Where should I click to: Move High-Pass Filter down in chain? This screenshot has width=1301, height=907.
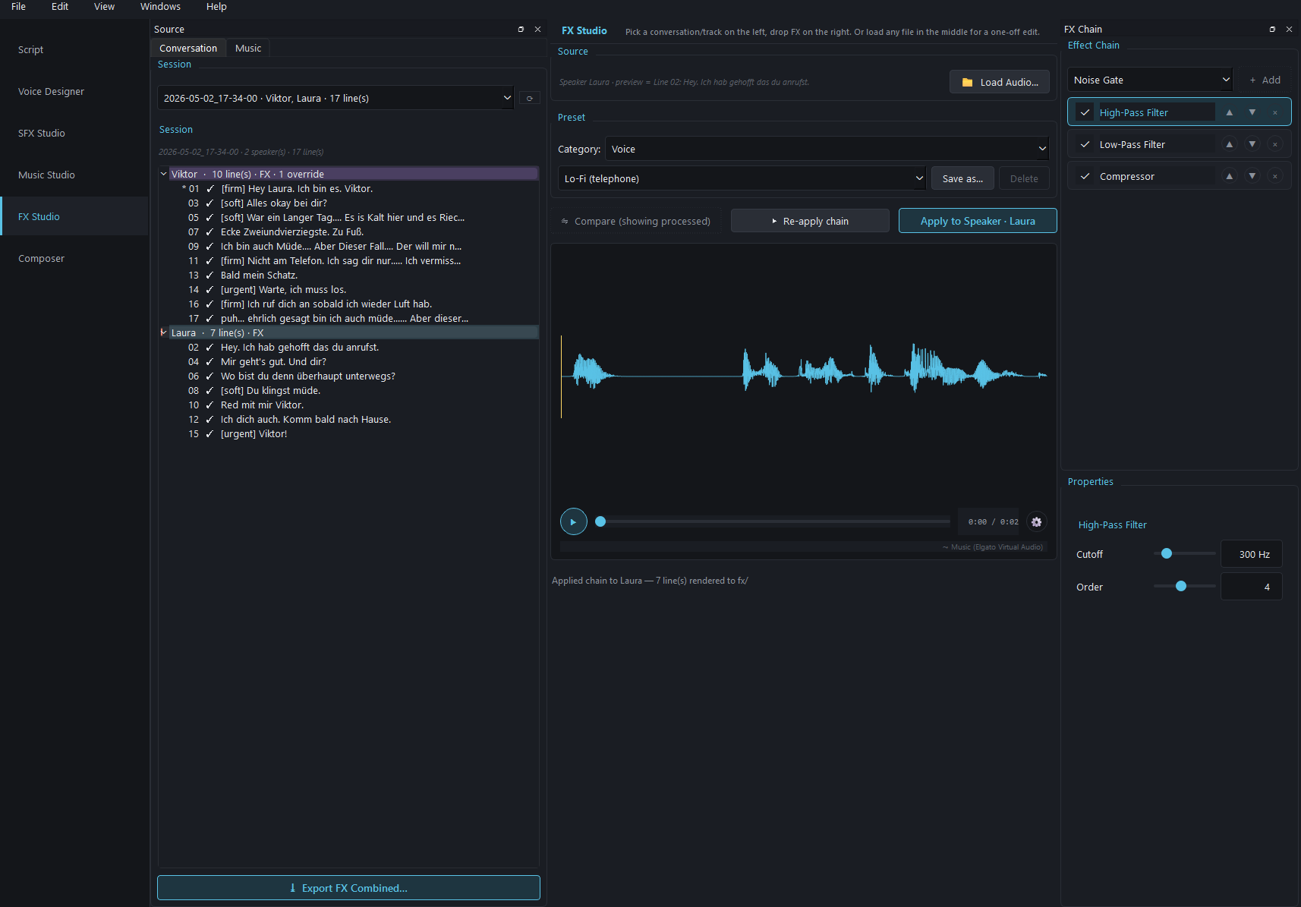[x=1252, y=112]
